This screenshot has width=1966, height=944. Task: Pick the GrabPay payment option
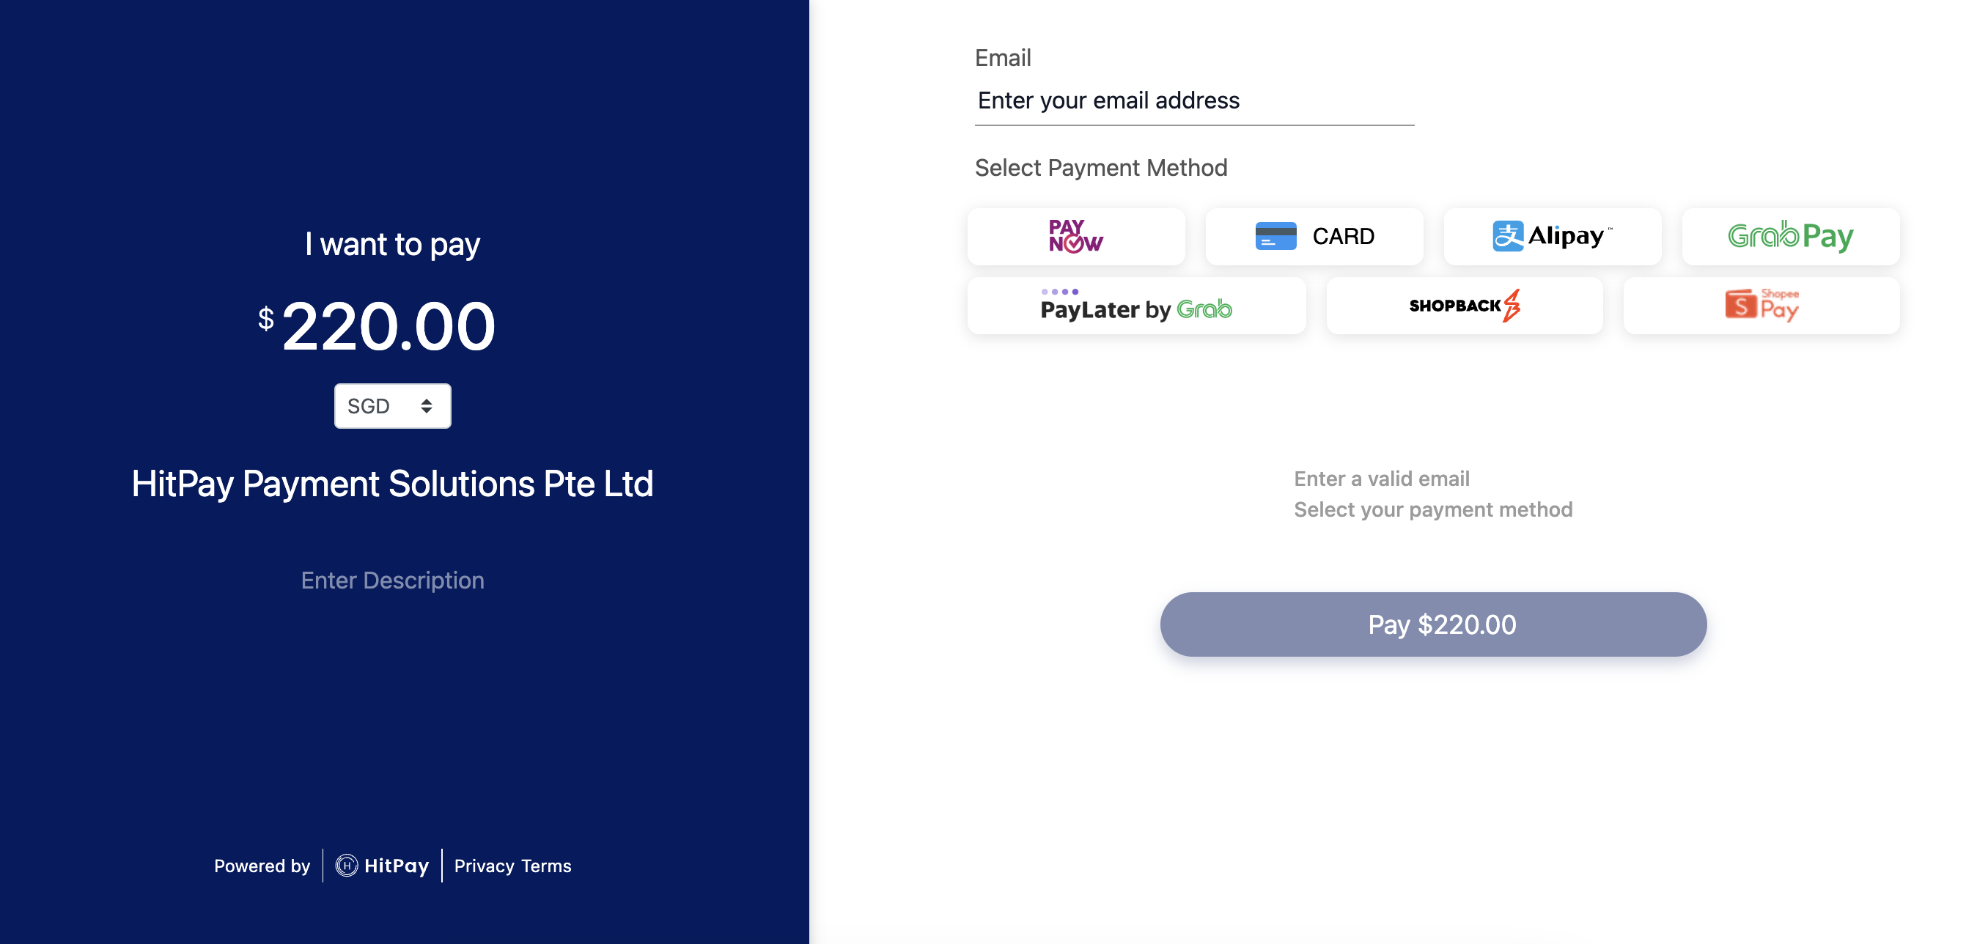pos(1789,237)
